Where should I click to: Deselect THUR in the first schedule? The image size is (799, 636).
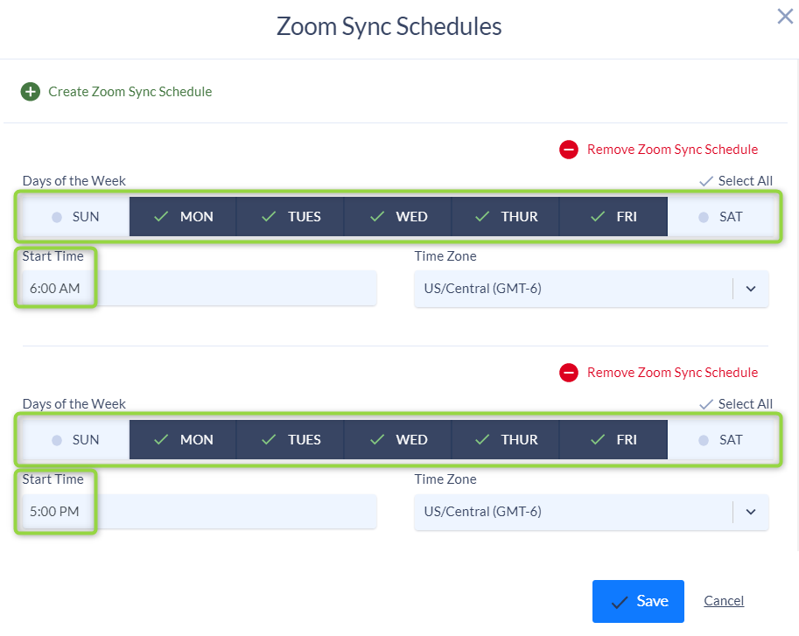(x=506, y=217)
